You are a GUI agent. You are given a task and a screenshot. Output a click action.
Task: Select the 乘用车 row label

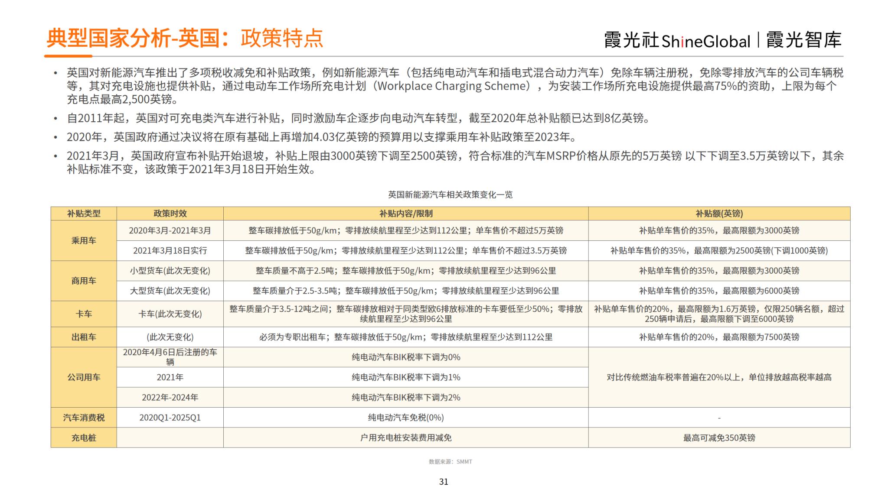(84, 241)
